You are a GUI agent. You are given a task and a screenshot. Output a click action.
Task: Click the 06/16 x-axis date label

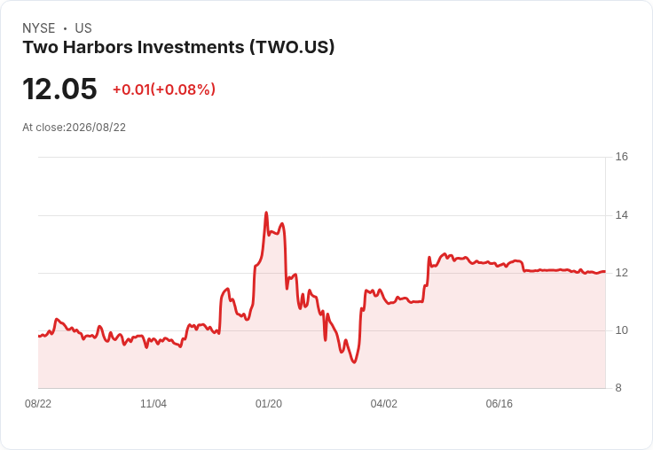(x=499, y=404)
